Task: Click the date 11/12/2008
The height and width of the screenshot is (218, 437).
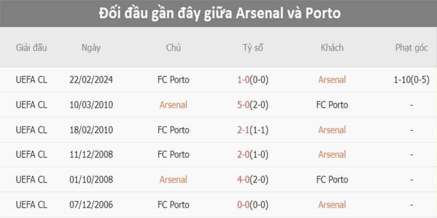Action: [91, 155]
